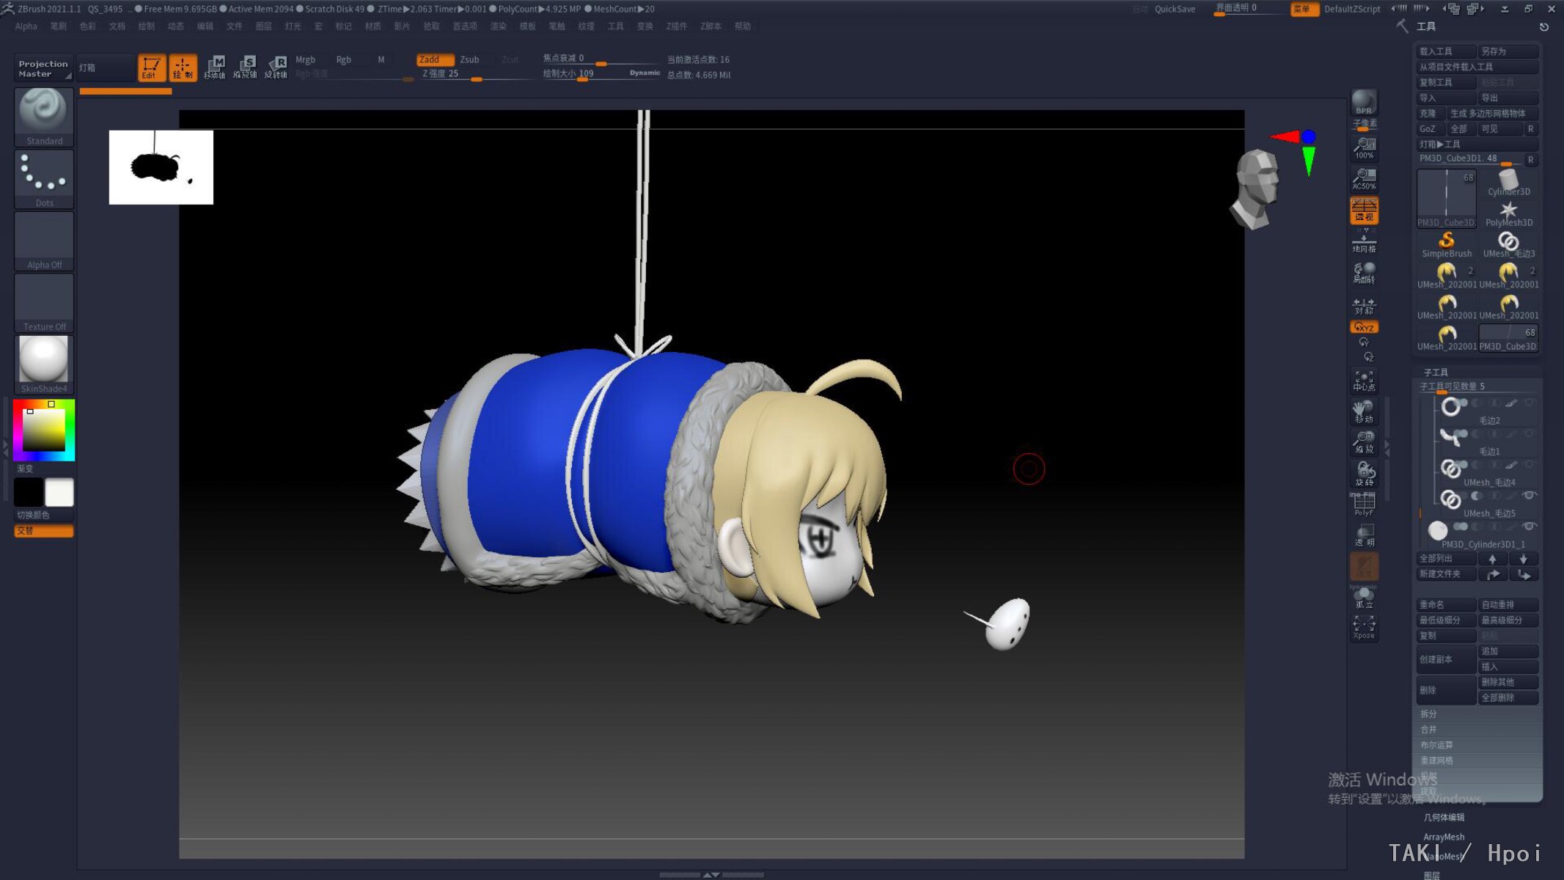Open the 帮助 menu
Screen dimensions: 1564x880
[x=743, y=26]
